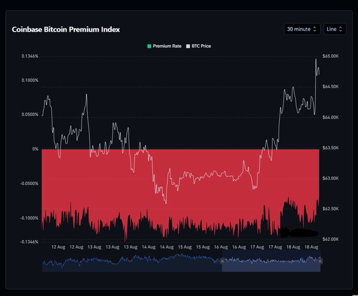Click the white BTC Price legend swatch

pyautogui.click(x=188, y=46)
